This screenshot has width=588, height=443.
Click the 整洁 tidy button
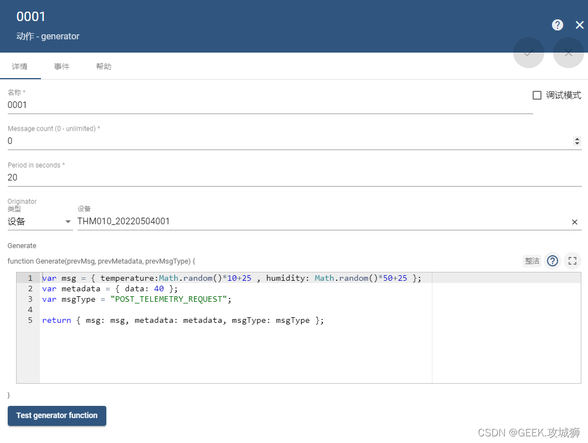[532, 261]
